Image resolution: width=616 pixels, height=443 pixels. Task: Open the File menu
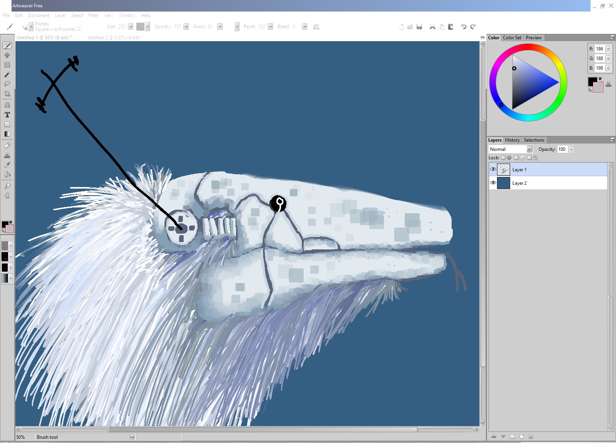pos(6,15)
